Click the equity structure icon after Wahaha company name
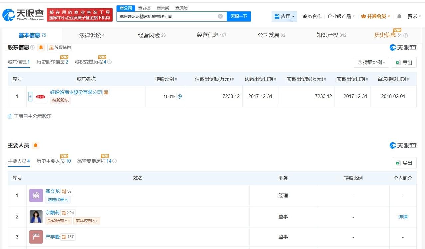The width and height of the screenshot is (425, 249). 106,92
